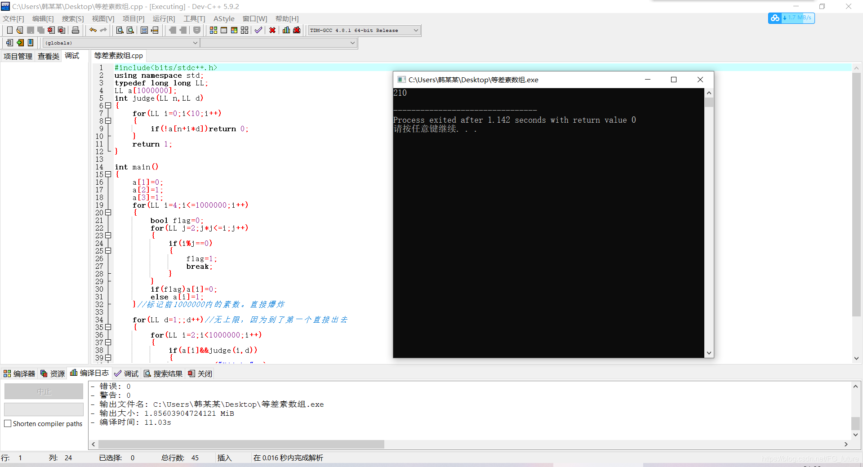This screenshot has height=467, width=863.
Task: Click the New file toolbar icon
Action: [10, 30]
